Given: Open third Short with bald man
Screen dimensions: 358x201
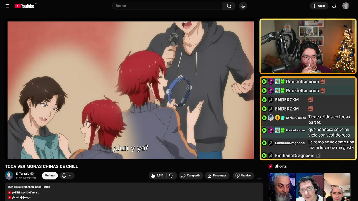Looking at the screenshot, I should pyautogui.click(x=337, y=187).
